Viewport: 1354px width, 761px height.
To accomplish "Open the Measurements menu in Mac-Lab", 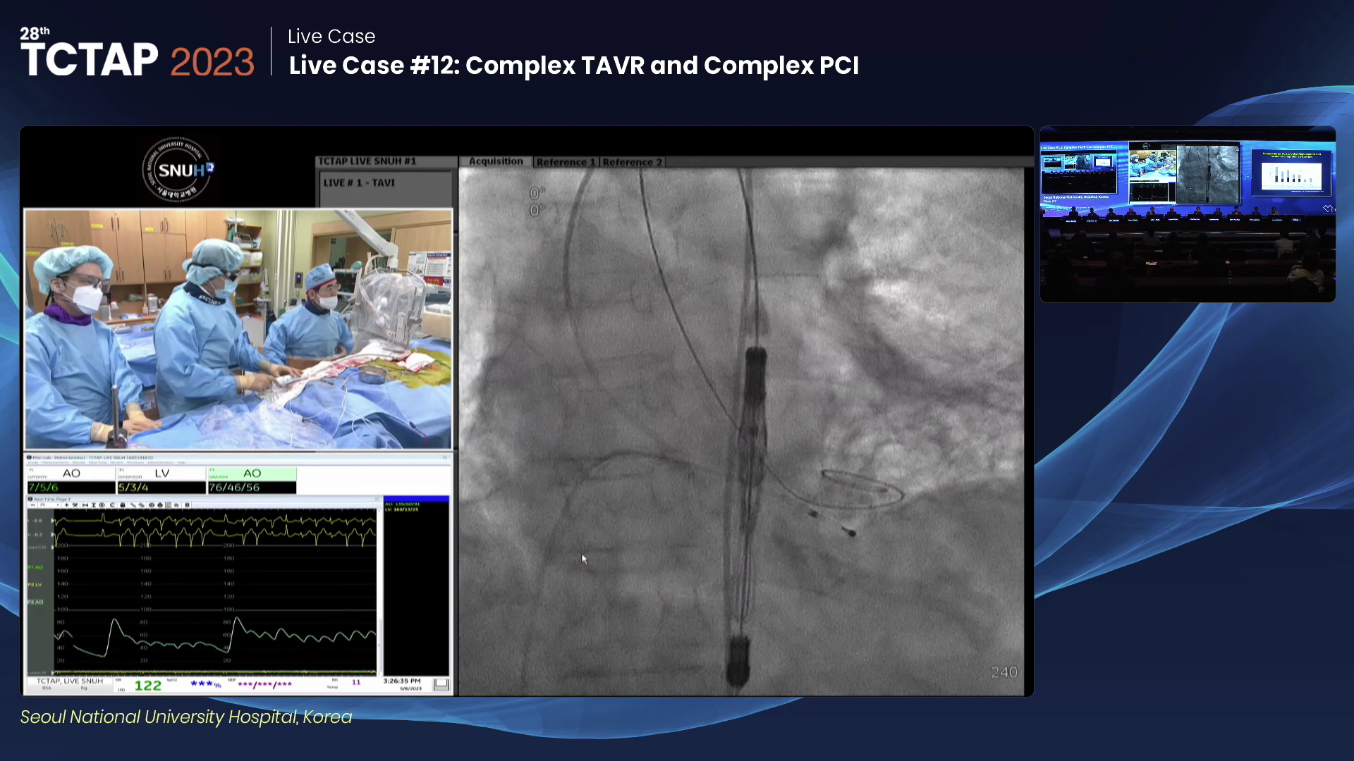I will tap(55, 462).
